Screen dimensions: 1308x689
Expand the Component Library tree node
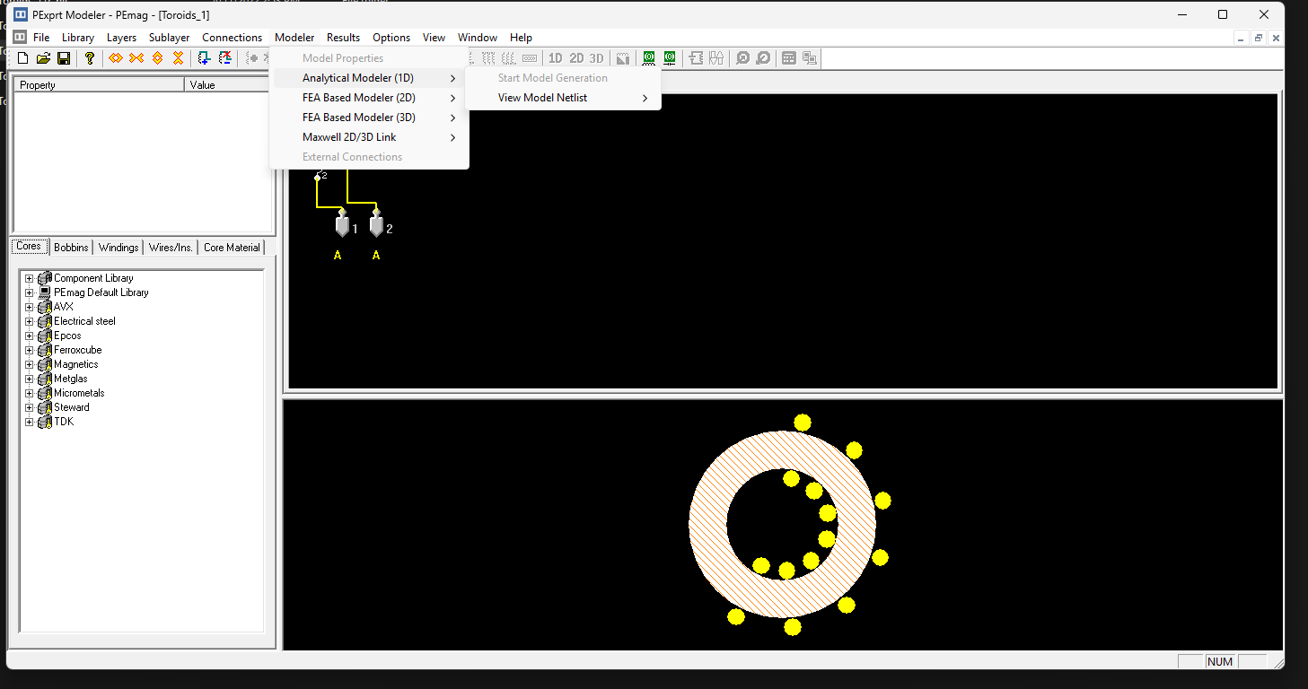pos(30,278)
